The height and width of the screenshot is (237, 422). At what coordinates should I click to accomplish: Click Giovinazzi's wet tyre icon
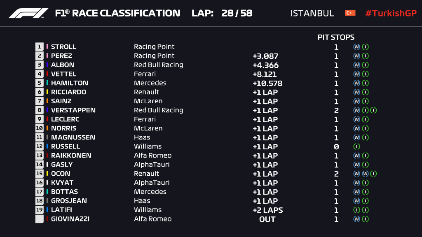356,219
